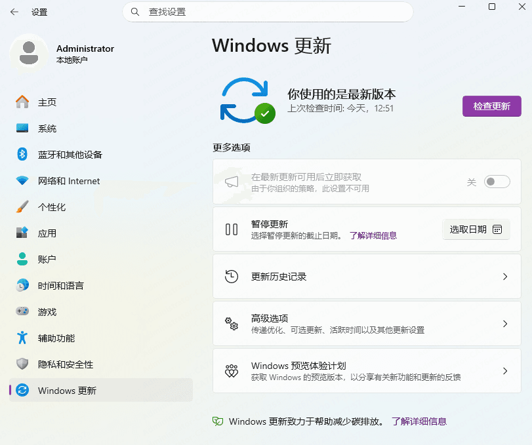Screen dimensions: 532x445
Task: Click 上次检查时间 timestamp text
Action: (340, 108)
